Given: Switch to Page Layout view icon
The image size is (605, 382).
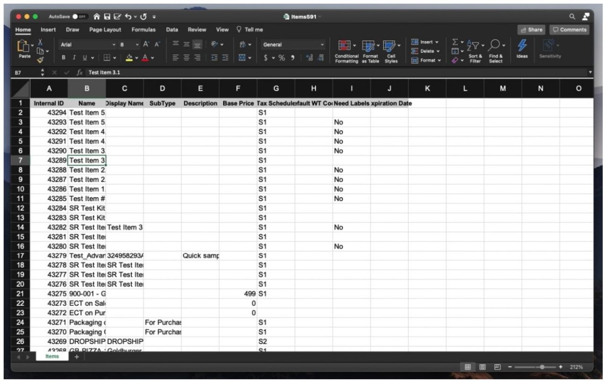Looking at the screenshot, I should click(483, 367).
